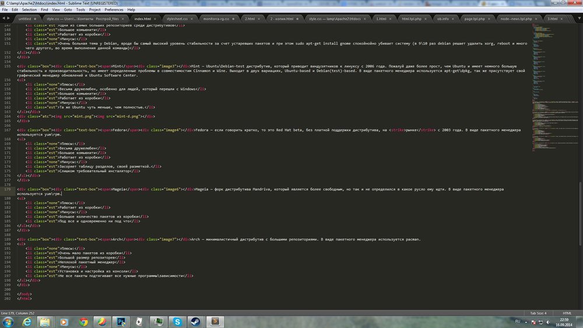Screen dimensions: 583x328
Task: Switch to the stylesheet.css tab
Action: 177,19
